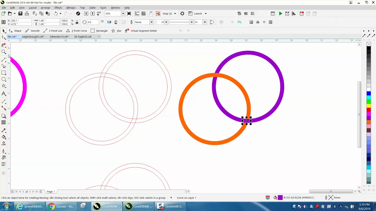376x211 pixels.
Task: Toggle full-screen preview
Action: pyautogui.click(x=129, y=13)
